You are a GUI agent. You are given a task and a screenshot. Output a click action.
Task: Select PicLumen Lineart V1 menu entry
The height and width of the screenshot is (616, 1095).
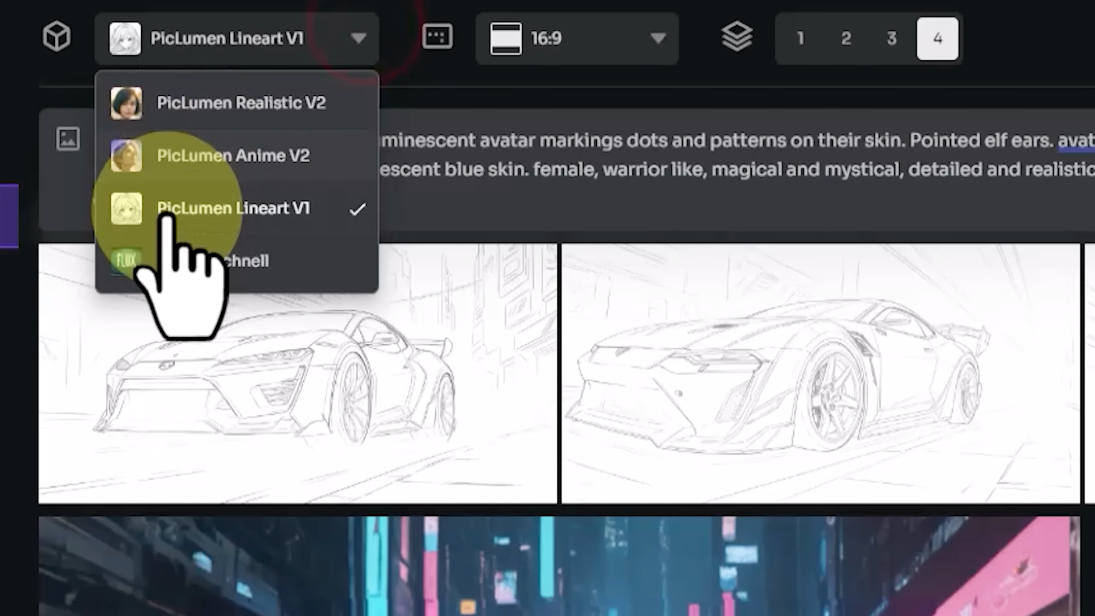(x=237, y=208)
